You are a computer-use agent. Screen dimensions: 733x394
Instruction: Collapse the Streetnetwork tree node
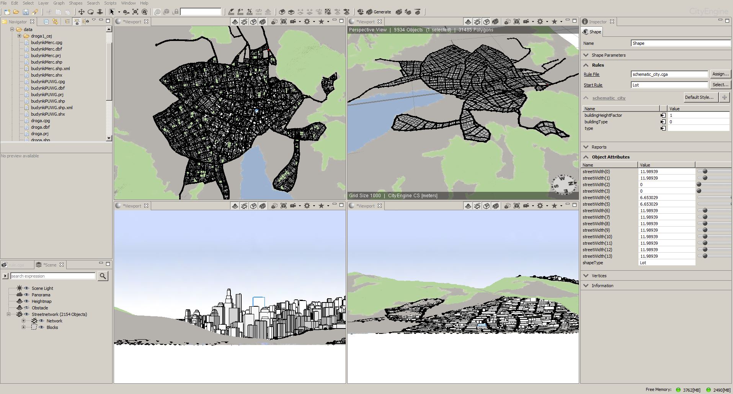tap(9, 314)
